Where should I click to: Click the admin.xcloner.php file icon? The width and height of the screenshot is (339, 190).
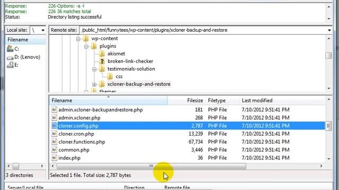54,118
